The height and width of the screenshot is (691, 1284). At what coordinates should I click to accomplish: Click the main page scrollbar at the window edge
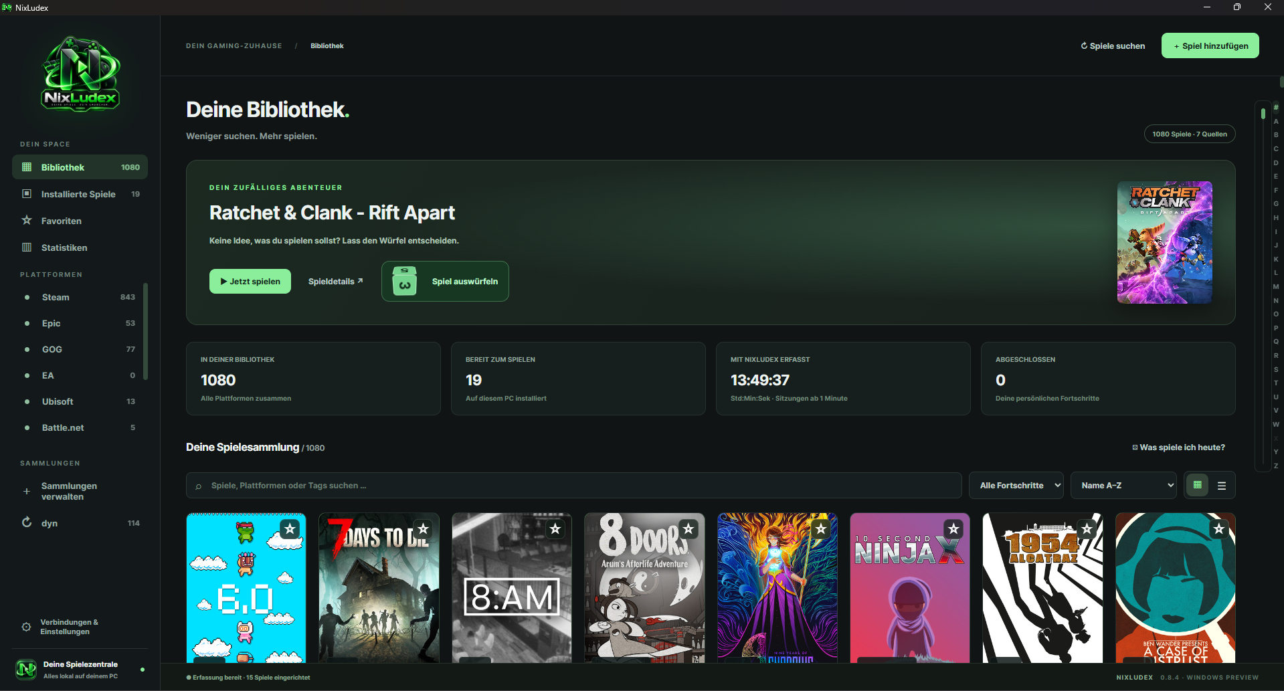pyautogui.click(x=1282, y=82)
